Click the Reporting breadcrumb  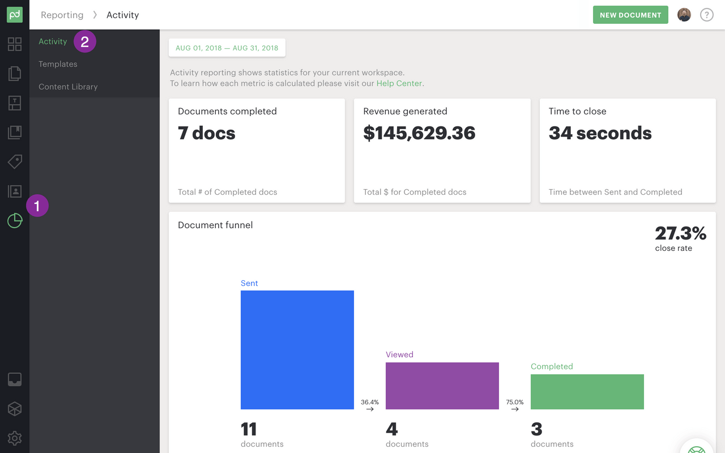coord(62,15)
